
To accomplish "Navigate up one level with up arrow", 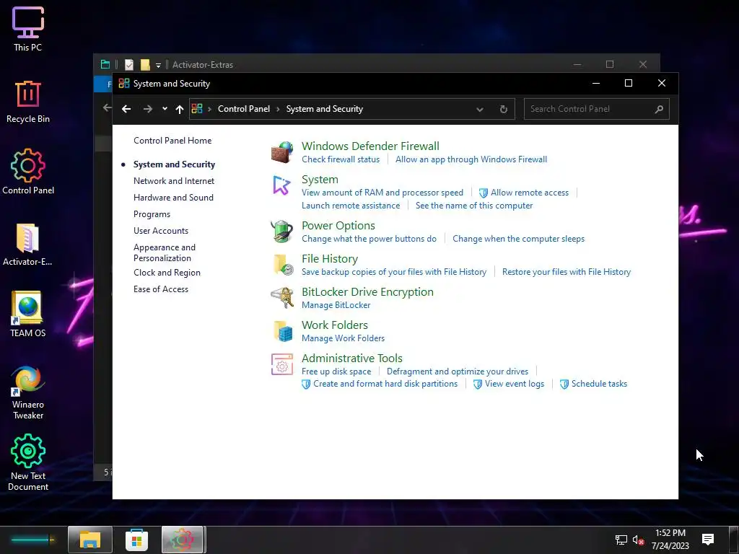I will (179, 109).
